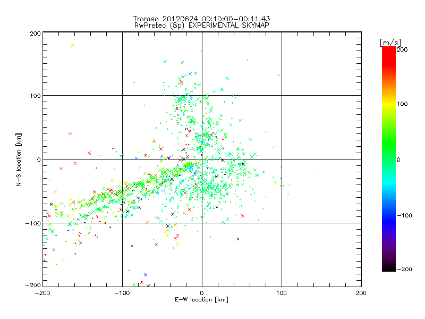Viewport: 425px width, 319px height.
Task: Click the black bottom of the velocity colorbar
Action: point(389,268)
